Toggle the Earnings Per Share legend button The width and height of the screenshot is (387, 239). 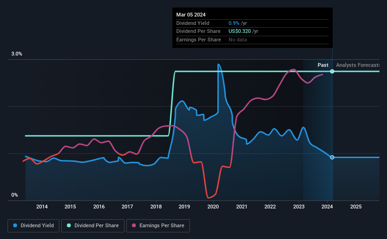pos(158,226)
